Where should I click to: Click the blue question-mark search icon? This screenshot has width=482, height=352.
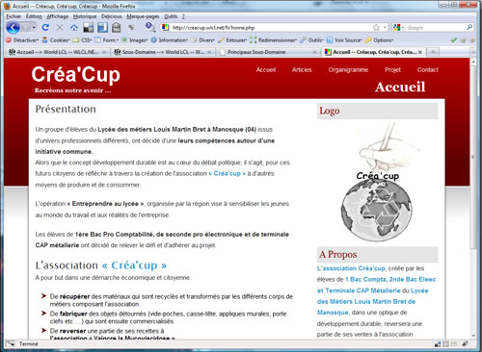149,27
